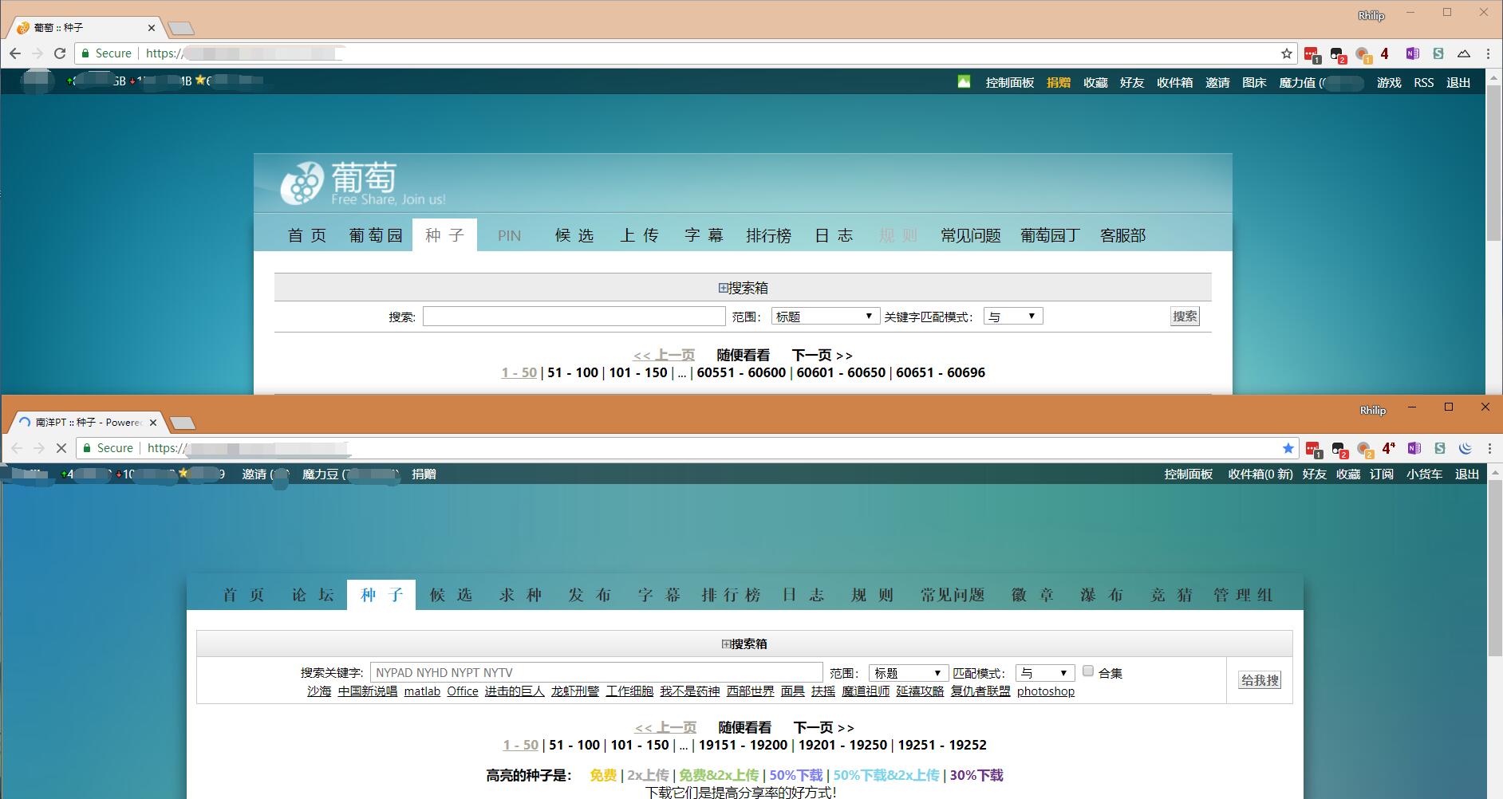The width and height of the screenshot is (1503, 799).
Task: Click 随便看看 in 南洋PT window
Action: click(x=745, y=727)
